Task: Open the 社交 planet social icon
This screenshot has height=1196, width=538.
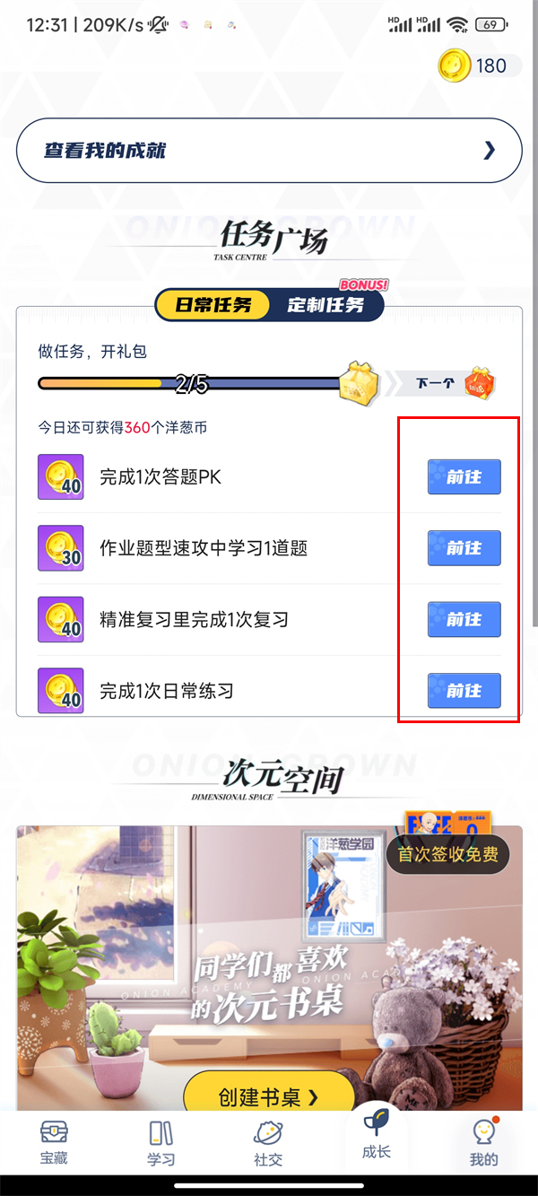Action: point(268,1132)
